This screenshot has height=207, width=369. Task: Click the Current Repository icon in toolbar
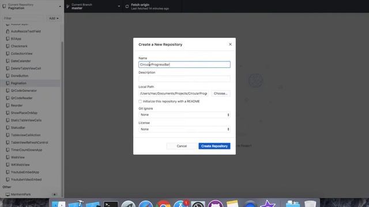pyautogui.click(x=4, y=6)
